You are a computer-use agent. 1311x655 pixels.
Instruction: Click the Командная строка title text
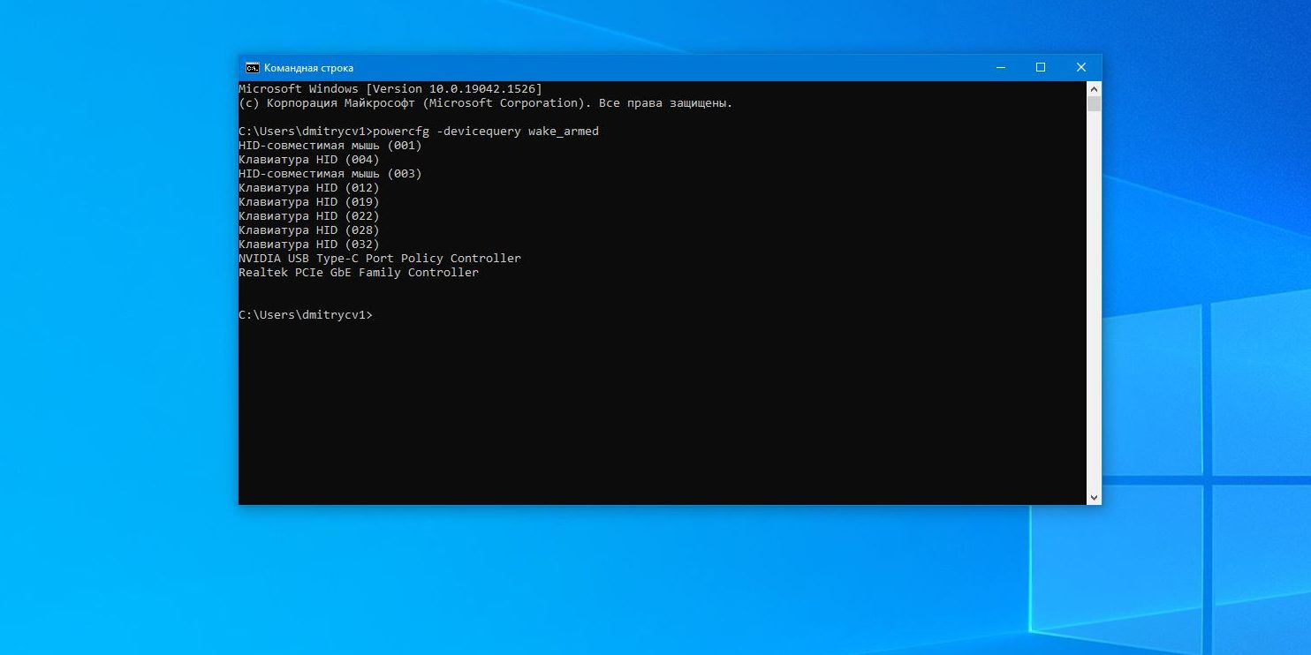point(308,68)
